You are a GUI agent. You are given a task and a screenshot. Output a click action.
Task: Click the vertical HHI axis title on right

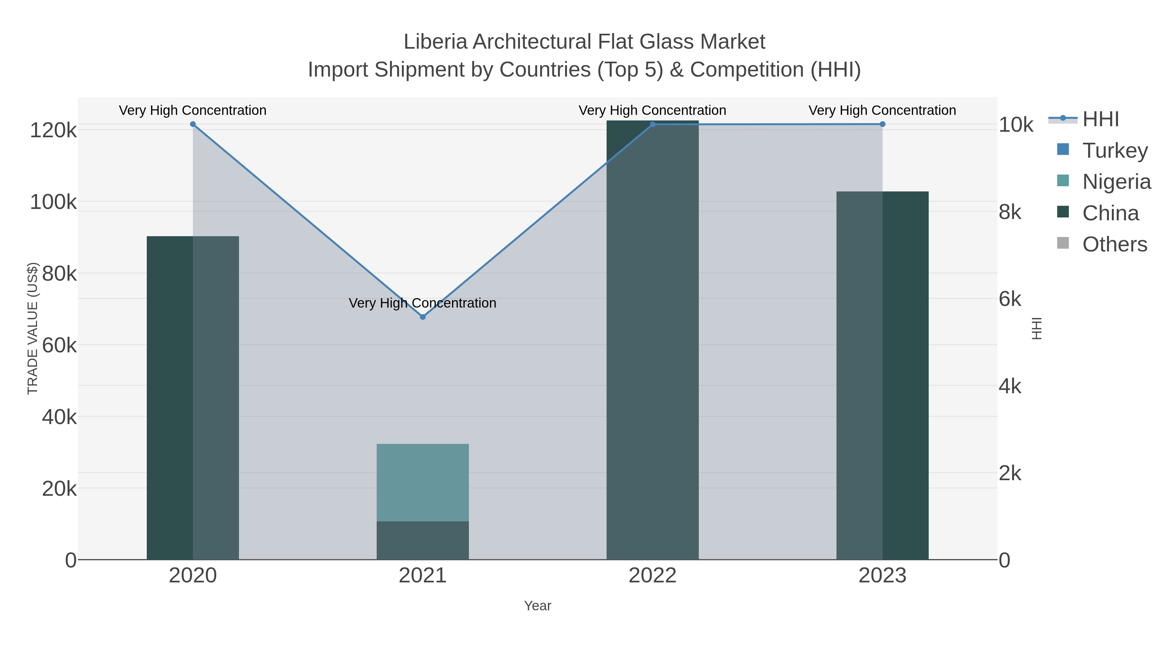(x=1037, y=328)
